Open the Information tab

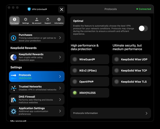pyautogui.click(x=59, y=21)
